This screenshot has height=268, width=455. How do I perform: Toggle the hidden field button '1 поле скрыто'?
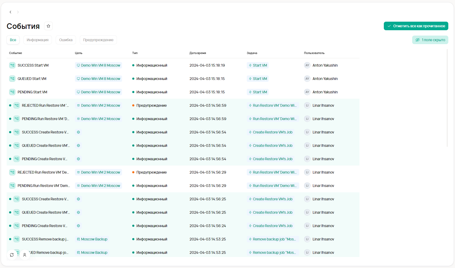(430, 40)
